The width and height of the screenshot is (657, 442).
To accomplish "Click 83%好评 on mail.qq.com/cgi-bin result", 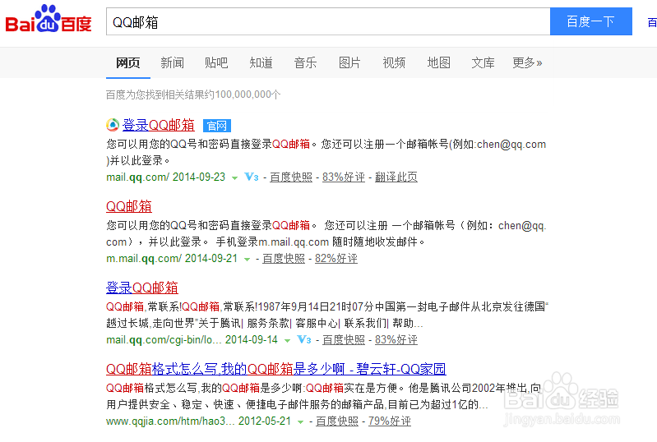I will pos(396,339).
